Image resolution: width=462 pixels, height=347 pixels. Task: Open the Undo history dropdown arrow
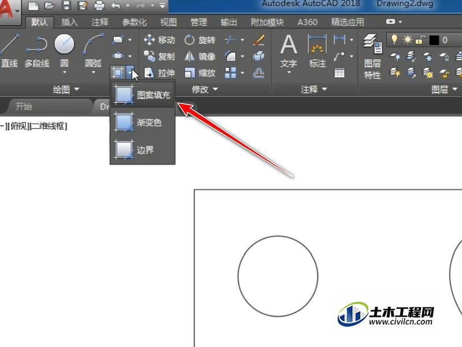click(128, 6)
